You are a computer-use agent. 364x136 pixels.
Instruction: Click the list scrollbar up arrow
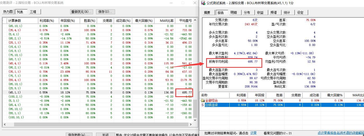(x=195, y=20)
